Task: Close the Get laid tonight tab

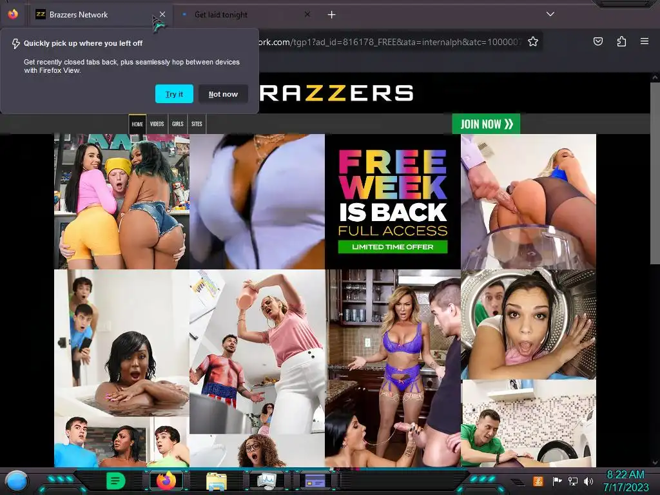Action: (307, 14)
